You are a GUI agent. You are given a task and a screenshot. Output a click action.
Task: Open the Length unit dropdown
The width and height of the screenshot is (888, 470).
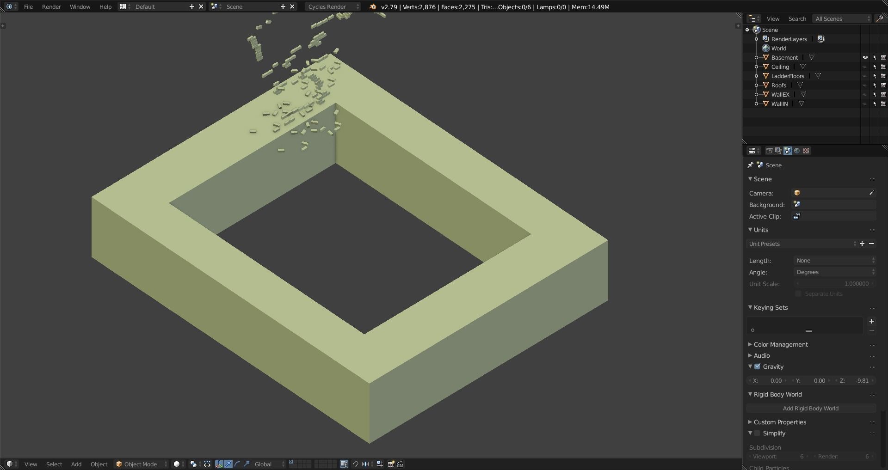pos(835,261)
